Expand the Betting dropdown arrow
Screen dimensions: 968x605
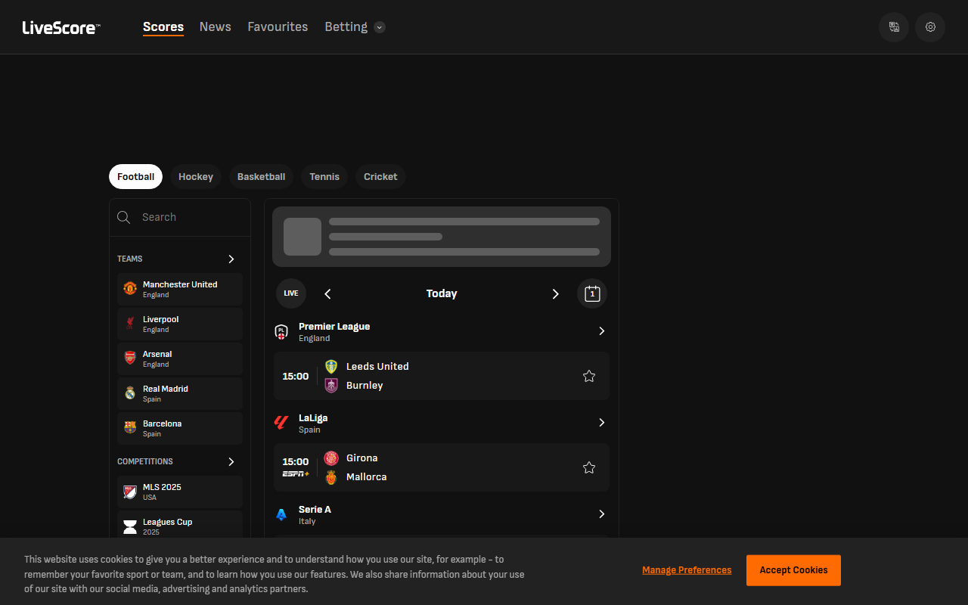(x=380, y=27)
